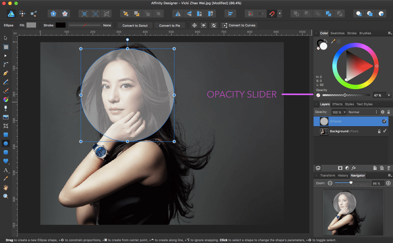Viewport: 393px width, 243px height.
Task: Open the Effects panel tab
Action: click(x=338, y=104)
